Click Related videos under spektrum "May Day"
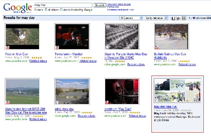The width and height of the screenshot is (211, 136). 137,116
